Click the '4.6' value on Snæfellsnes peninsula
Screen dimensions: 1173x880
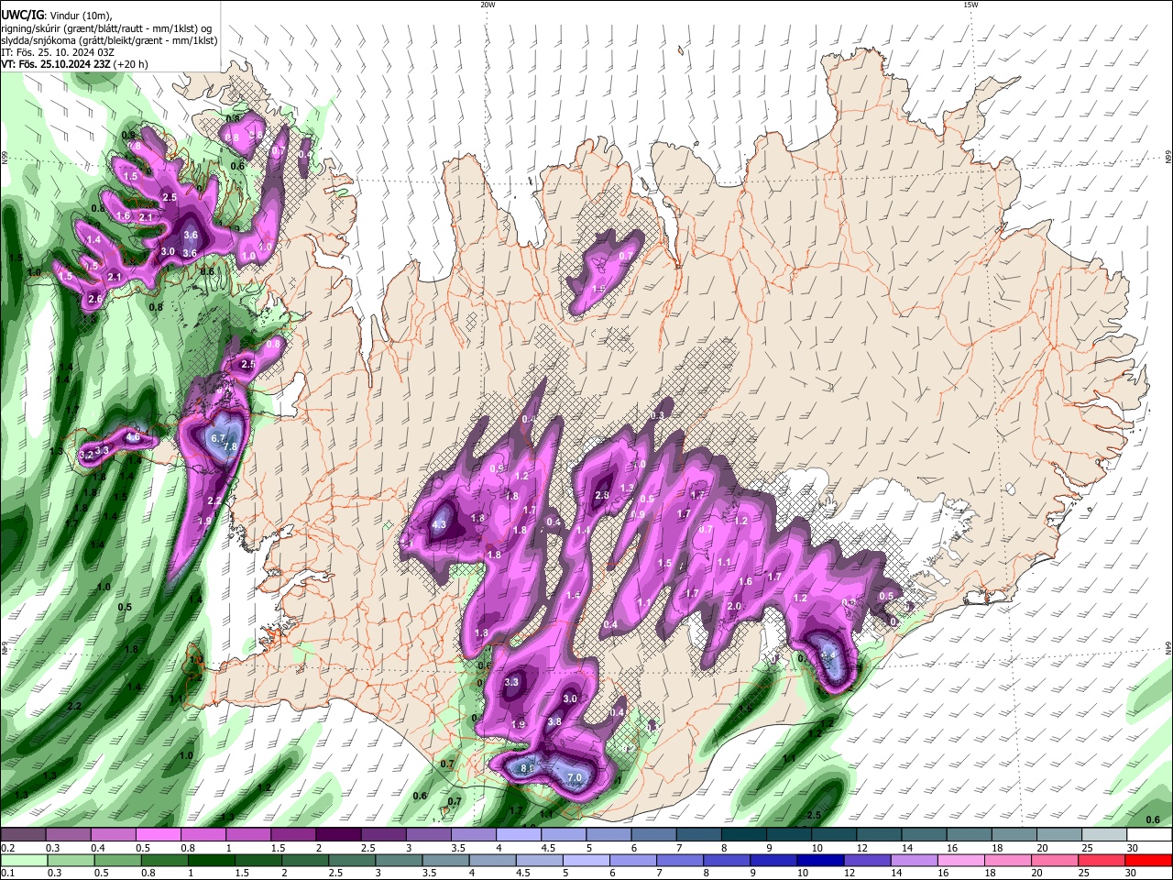click(133, 437)
